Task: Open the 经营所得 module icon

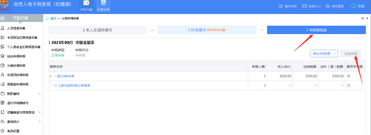Action: pyautogui.click(x=103, y=6)
